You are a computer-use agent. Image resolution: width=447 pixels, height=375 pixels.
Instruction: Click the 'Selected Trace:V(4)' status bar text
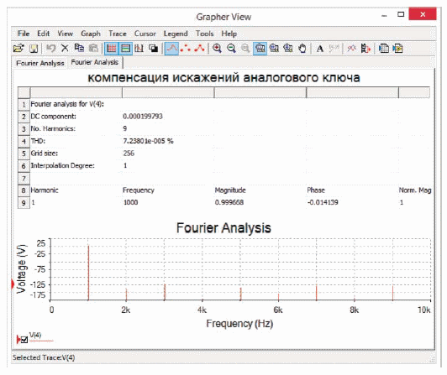(x=44, y=357)
